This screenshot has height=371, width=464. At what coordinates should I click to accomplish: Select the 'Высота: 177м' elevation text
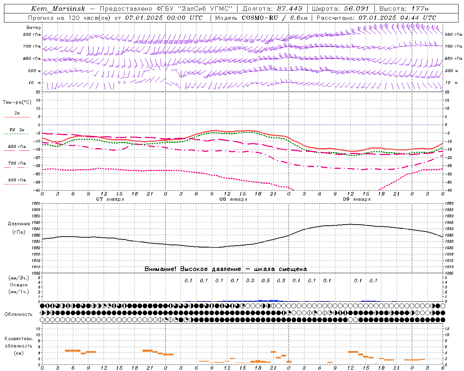[x=404, y=9]
